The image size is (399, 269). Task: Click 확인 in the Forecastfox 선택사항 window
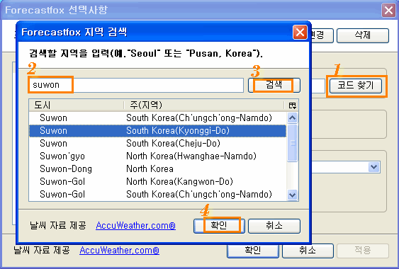pyautogui.click(x=253, y=251)
